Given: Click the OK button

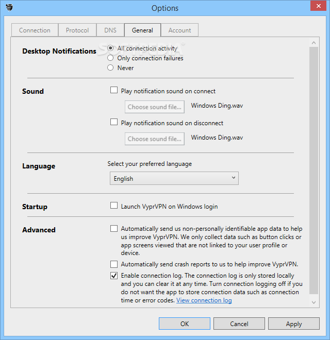Looking at the screenshot, I should click(x=185, y=324).
